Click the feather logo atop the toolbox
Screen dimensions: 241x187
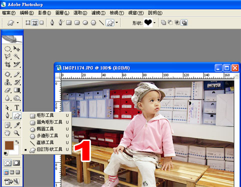(x=12, y=39)
